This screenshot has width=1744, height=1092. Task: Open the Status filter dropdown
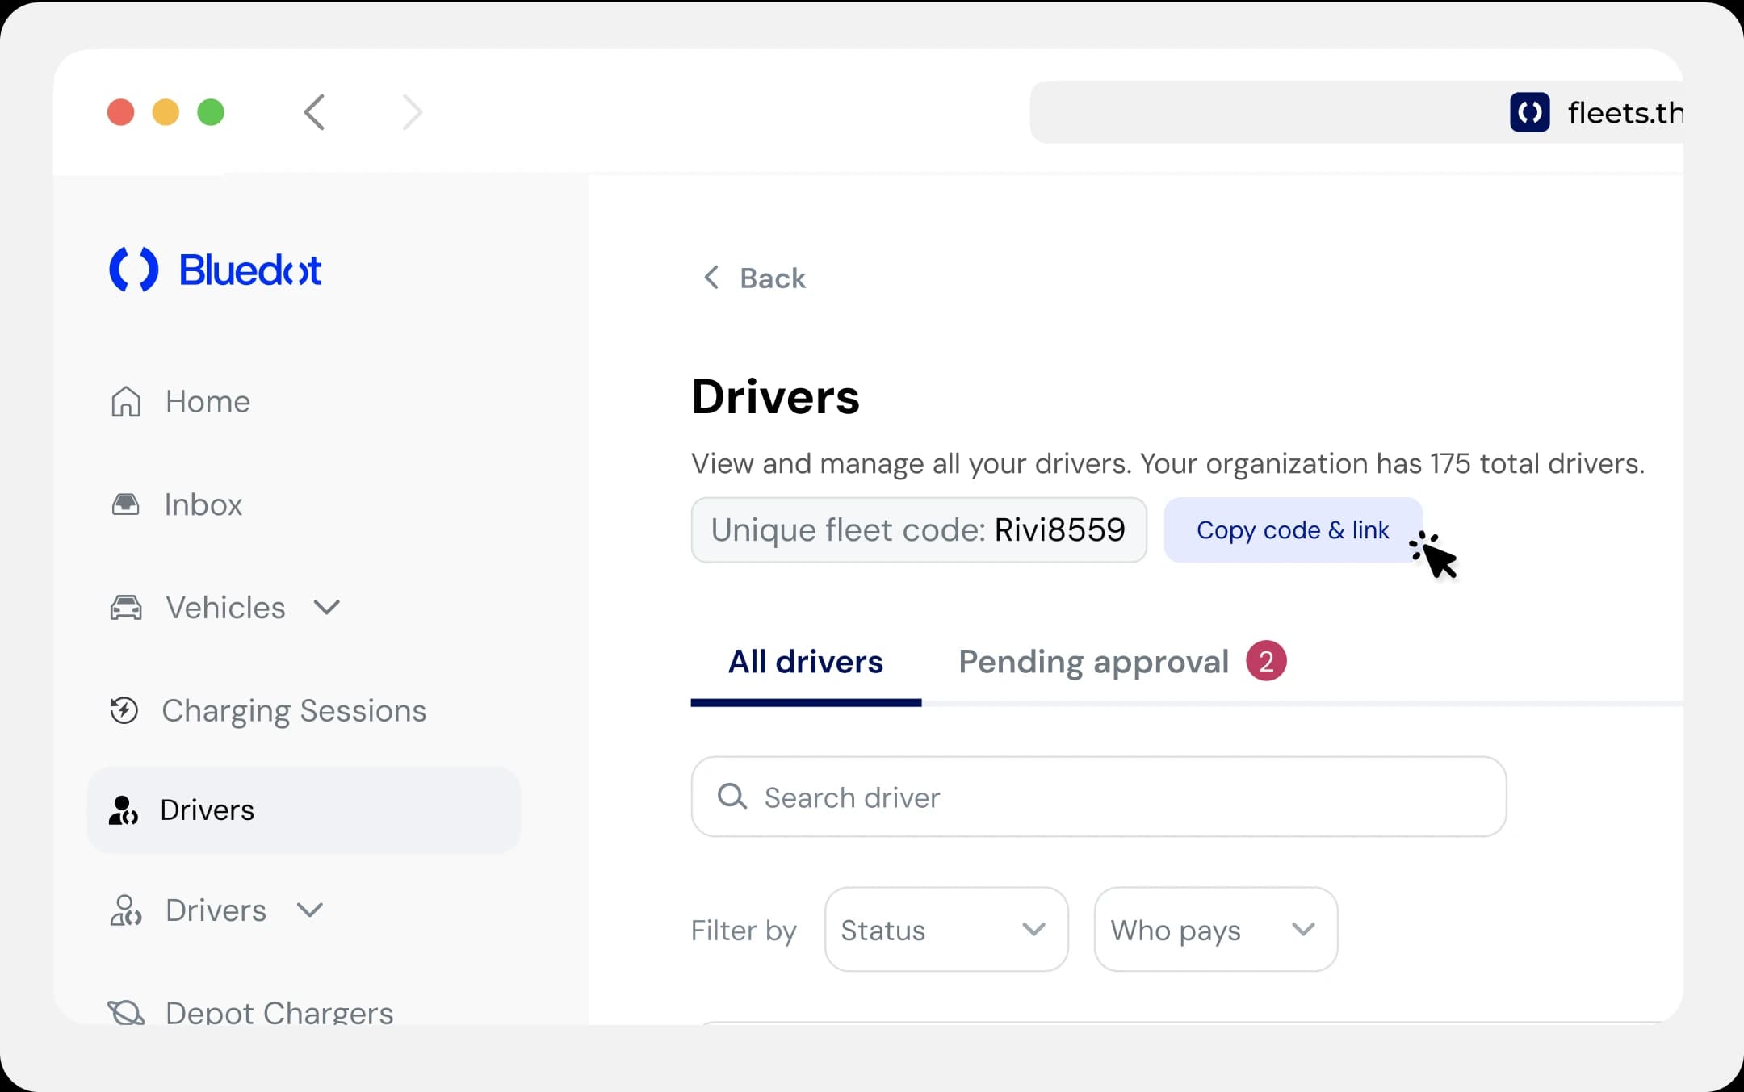(945, 930)
